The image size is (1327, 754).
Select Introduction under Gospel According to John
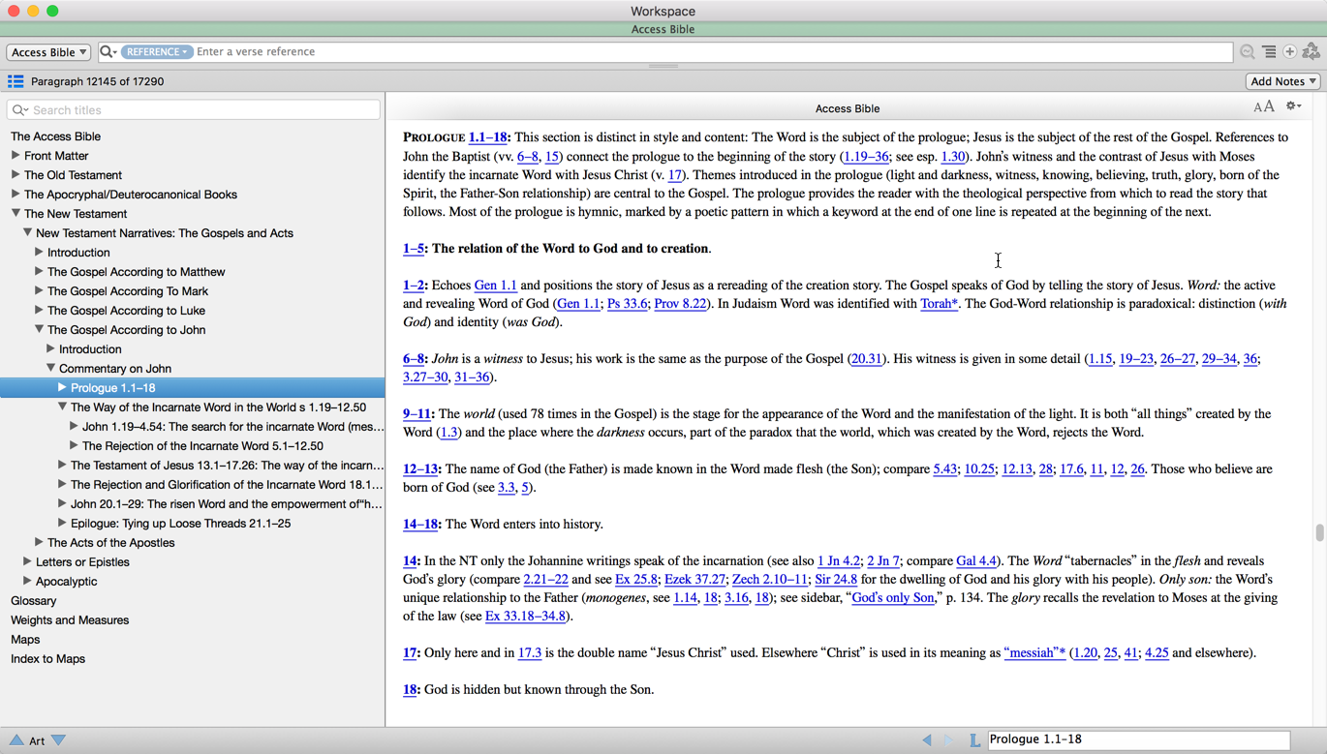[x=90, y=349]
